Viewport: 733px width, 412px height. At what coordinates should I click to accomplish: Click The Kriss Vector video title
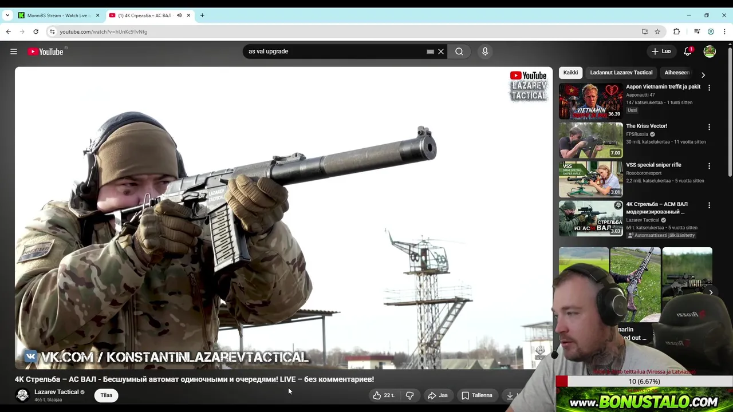(647, 126)
